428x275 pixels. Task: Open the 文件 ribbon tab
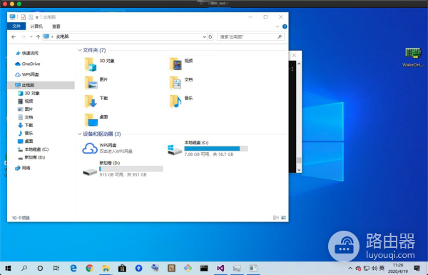pos(16,26)
